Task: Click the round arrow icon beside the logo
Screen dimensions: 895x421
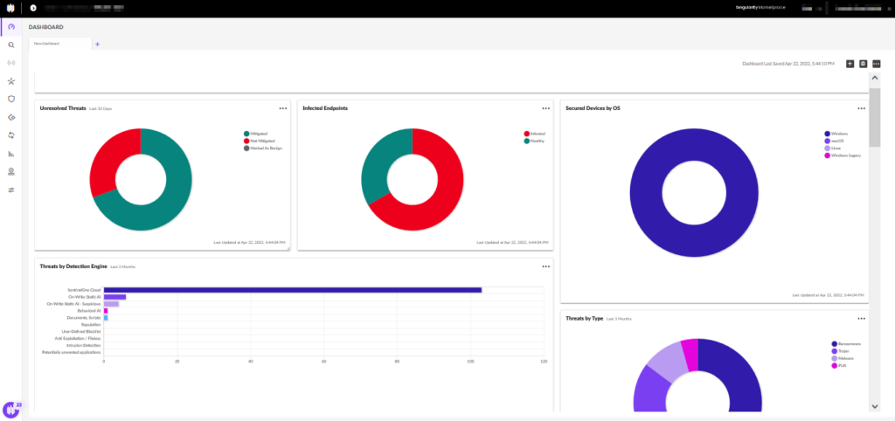Action: coord(33,9)
